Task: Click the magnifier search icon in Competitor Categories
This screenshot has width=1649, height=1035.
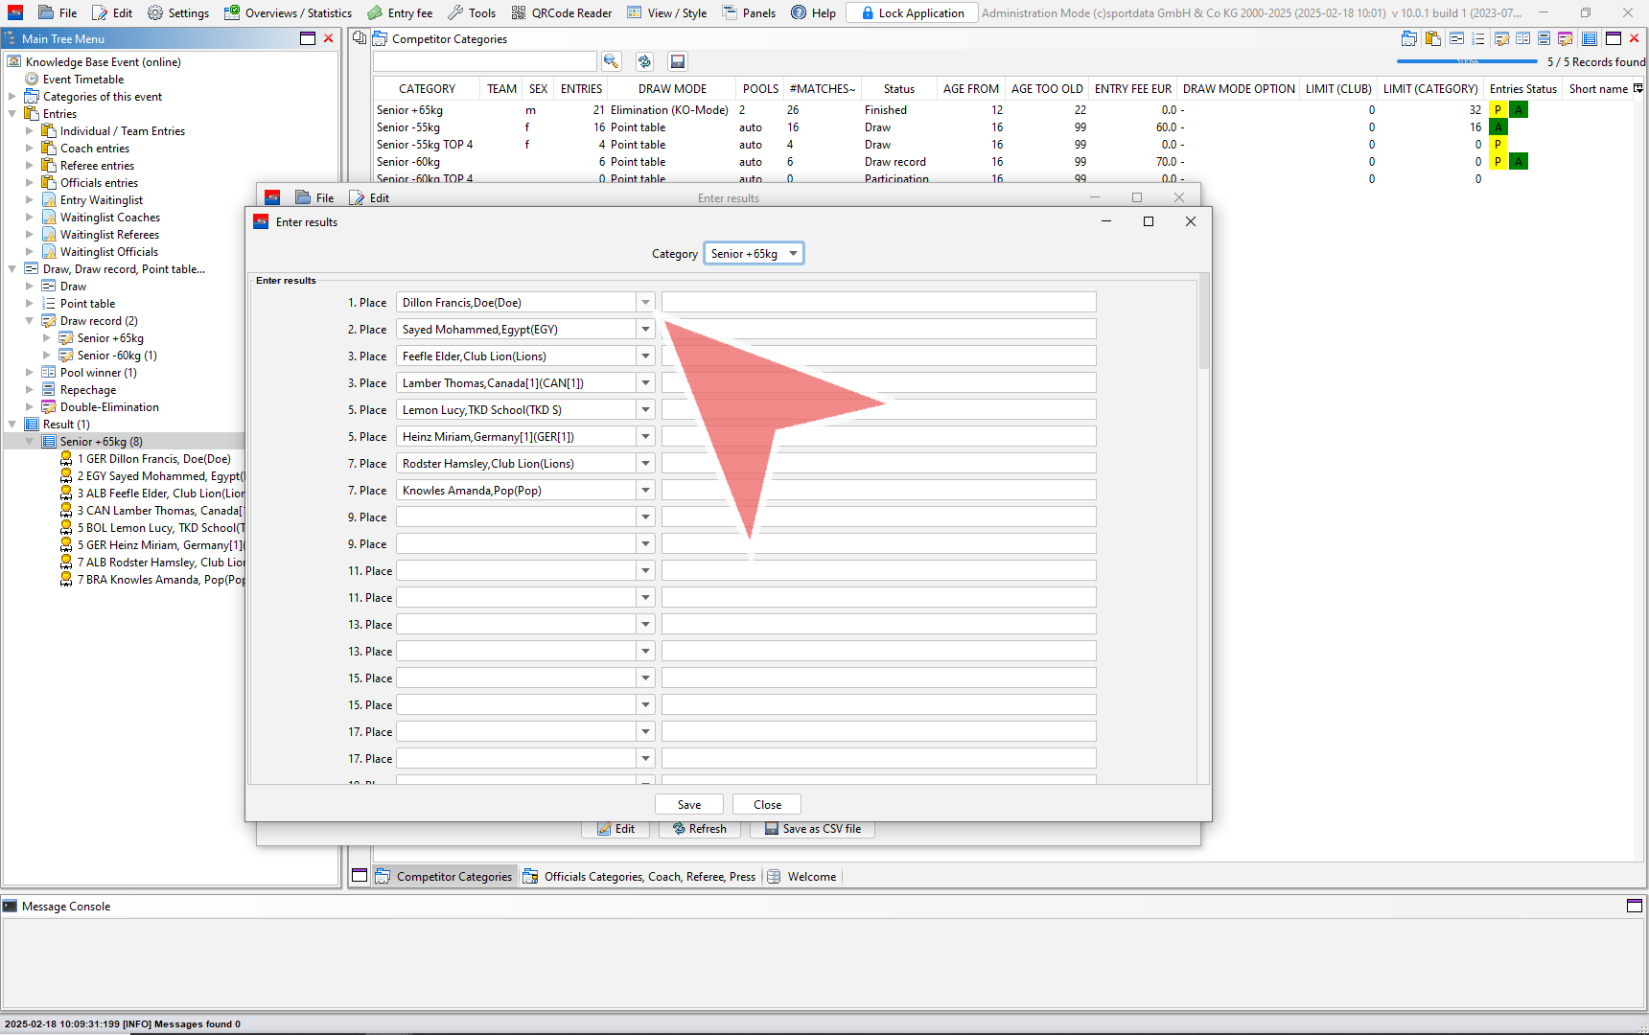Action: click(611, 61)
